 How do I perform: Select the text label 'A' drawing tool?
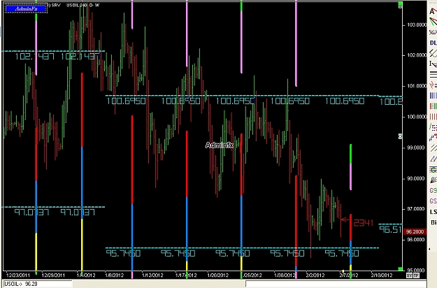(433, 12)
